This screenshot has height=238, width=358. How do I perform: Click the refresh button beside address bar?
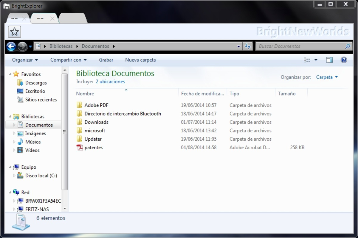pyautogui.click(x=247, y=46)
